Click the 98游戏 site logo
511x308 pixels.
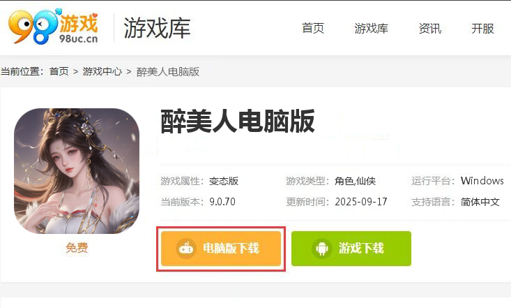(x=53, y=27)
